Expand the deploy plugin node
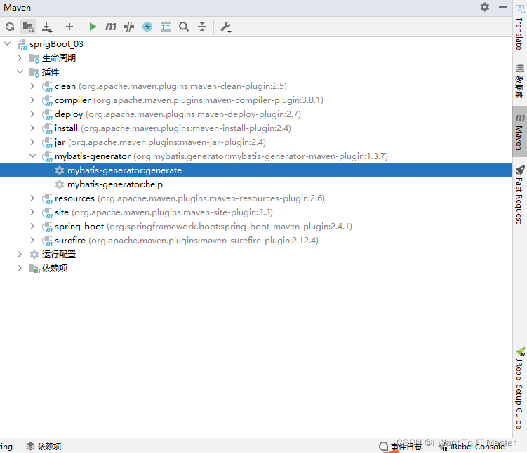This screenshot has width=527, height=453. point(32,114)
